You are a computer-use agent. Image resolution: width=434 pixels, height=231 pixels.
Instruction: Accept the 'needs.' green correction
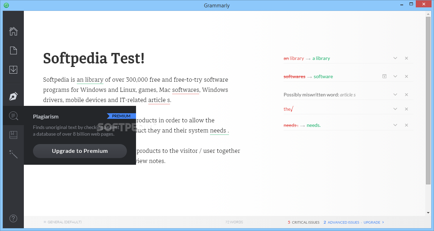(314, 125)
